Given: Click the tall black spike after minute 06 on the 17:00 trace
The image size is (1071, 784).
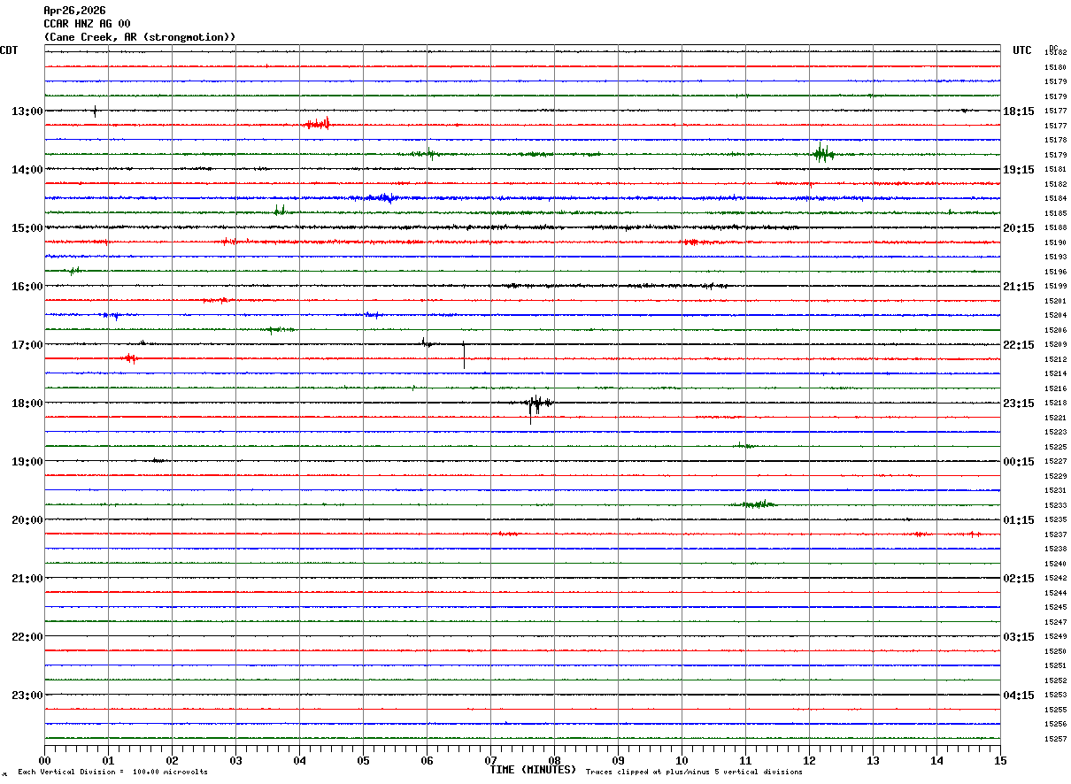Looking at the screenshot, I should coord(464,354).
